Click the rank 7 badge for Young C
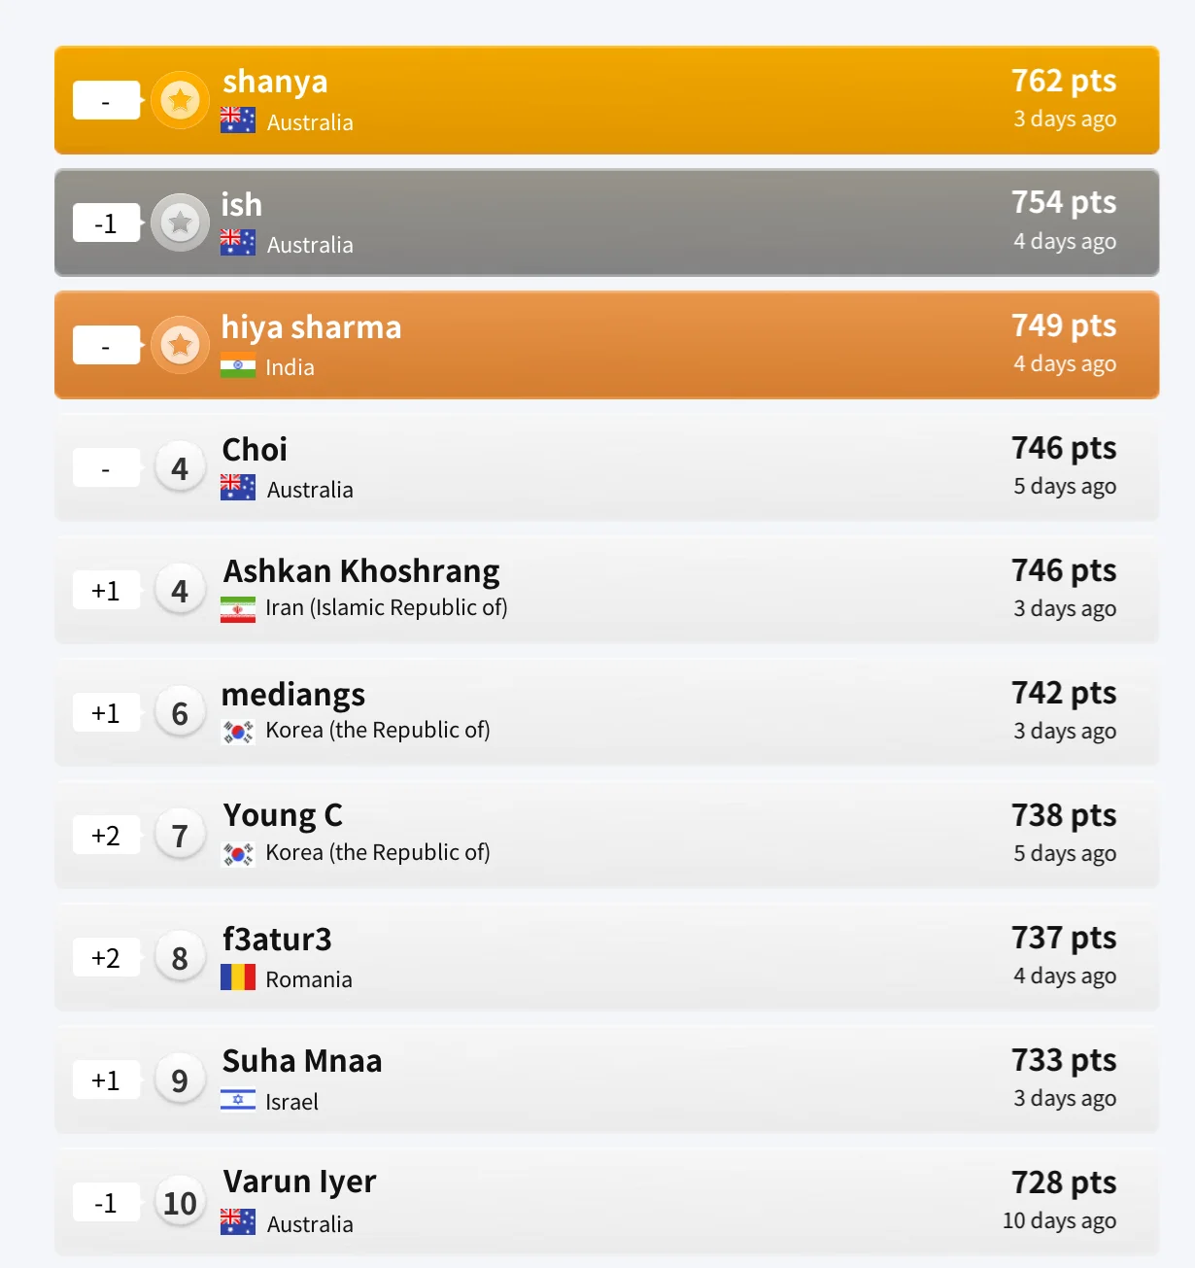This screenshot has width=1195, height=1268. coord(180,836)
